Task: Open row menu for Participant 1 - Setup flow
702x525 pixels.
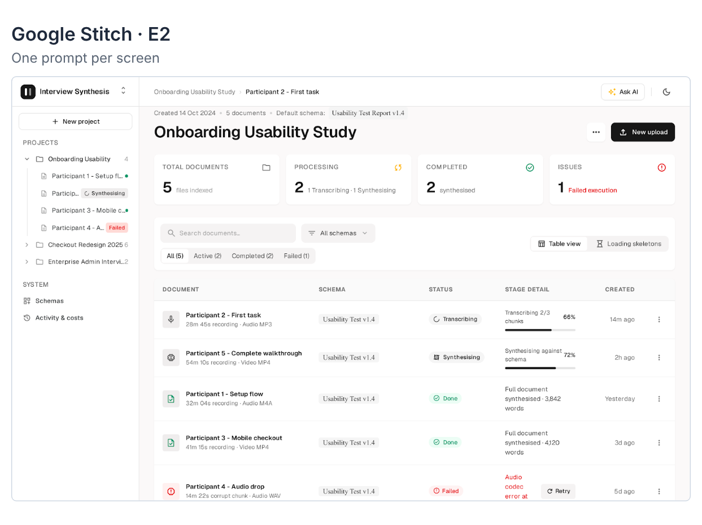Action: 659,399
